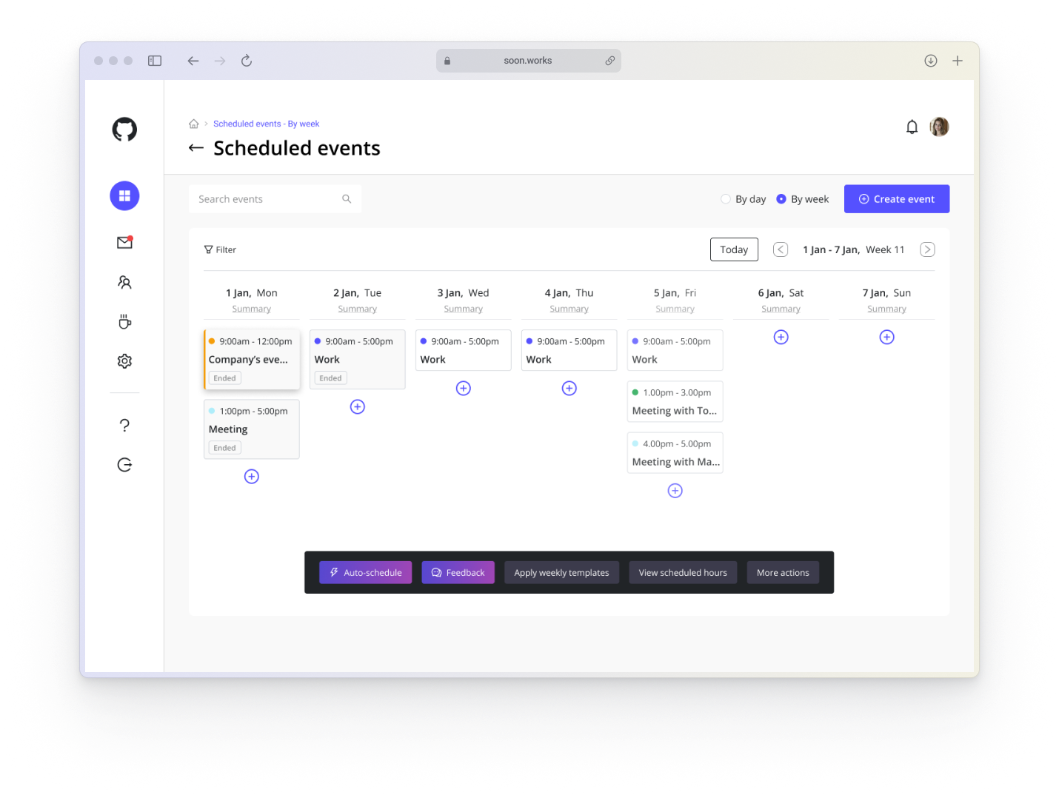Screen dimensions: 1059x795
Task: Click the help question mark icon
Action: pos(124,426)
